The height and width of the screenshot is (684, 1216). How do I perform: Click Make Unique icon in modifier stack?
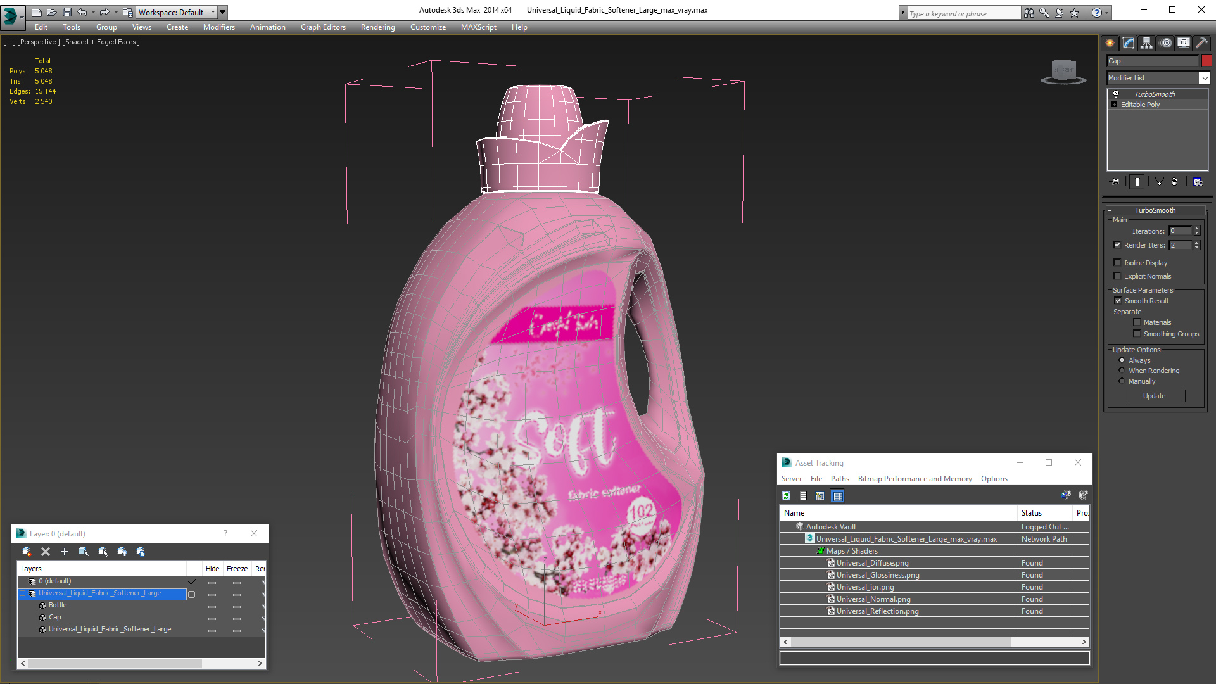pos(1160,182)
